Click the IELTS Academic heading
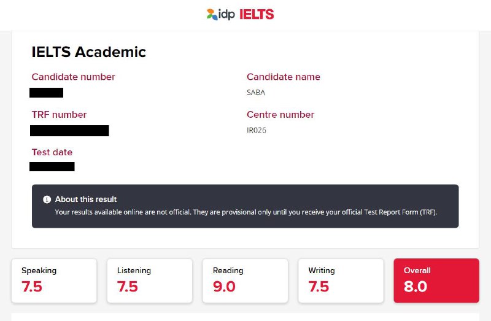Viewport: 491px width, 321px height. tap(88, 52)
